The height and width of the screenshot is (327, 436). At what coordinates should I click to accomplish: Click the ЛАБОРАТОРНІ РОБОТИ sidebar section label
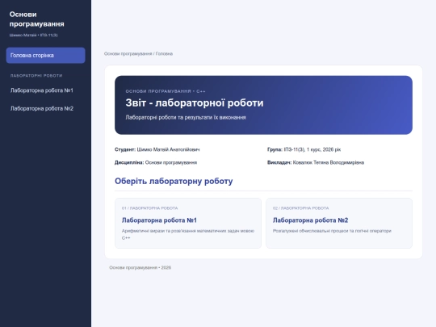coord(36,76)
